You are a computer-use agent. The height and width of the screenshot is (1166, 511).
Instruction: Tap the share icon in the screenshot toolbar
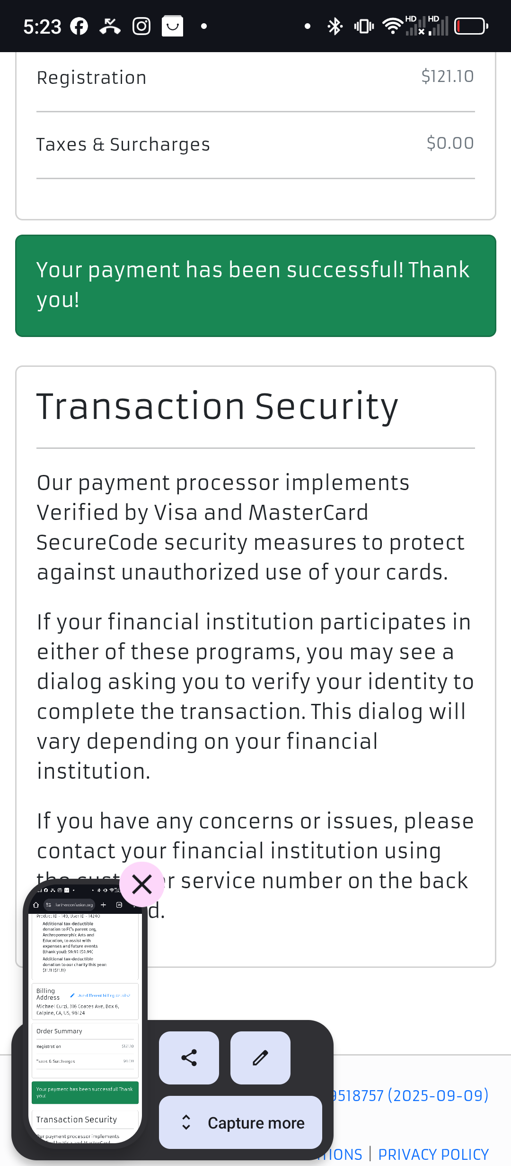point(189,1058)
